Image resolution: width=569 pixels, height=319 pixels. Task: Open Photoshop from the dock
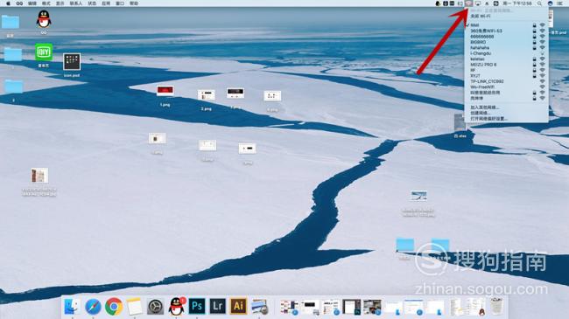click(197, 306)
